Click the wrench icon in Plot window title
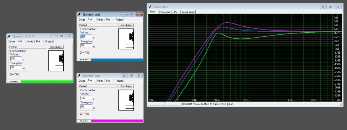 [x=150, y=7]
